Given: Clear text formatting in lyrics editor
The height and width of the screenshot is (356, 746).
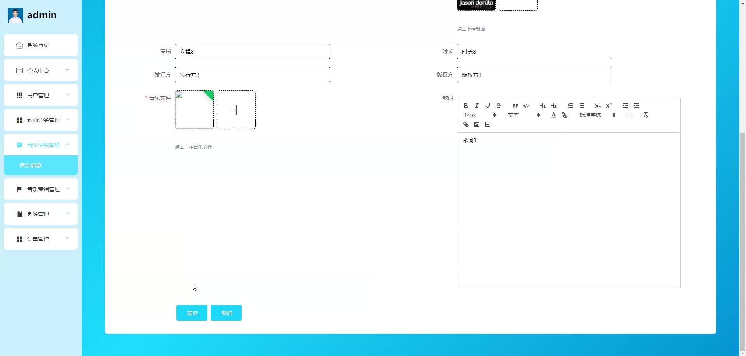Looking at the screenshot, I should coord(646,115).
